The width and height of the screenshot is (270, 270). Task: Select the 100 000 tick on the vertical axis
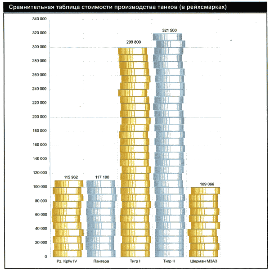(x=40, y=187)
